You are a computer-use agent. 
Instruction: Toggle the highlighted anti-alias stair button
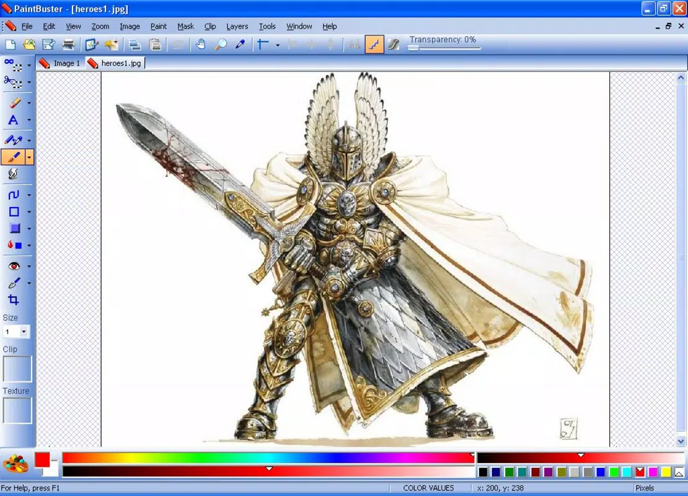[x=374, y=45]
